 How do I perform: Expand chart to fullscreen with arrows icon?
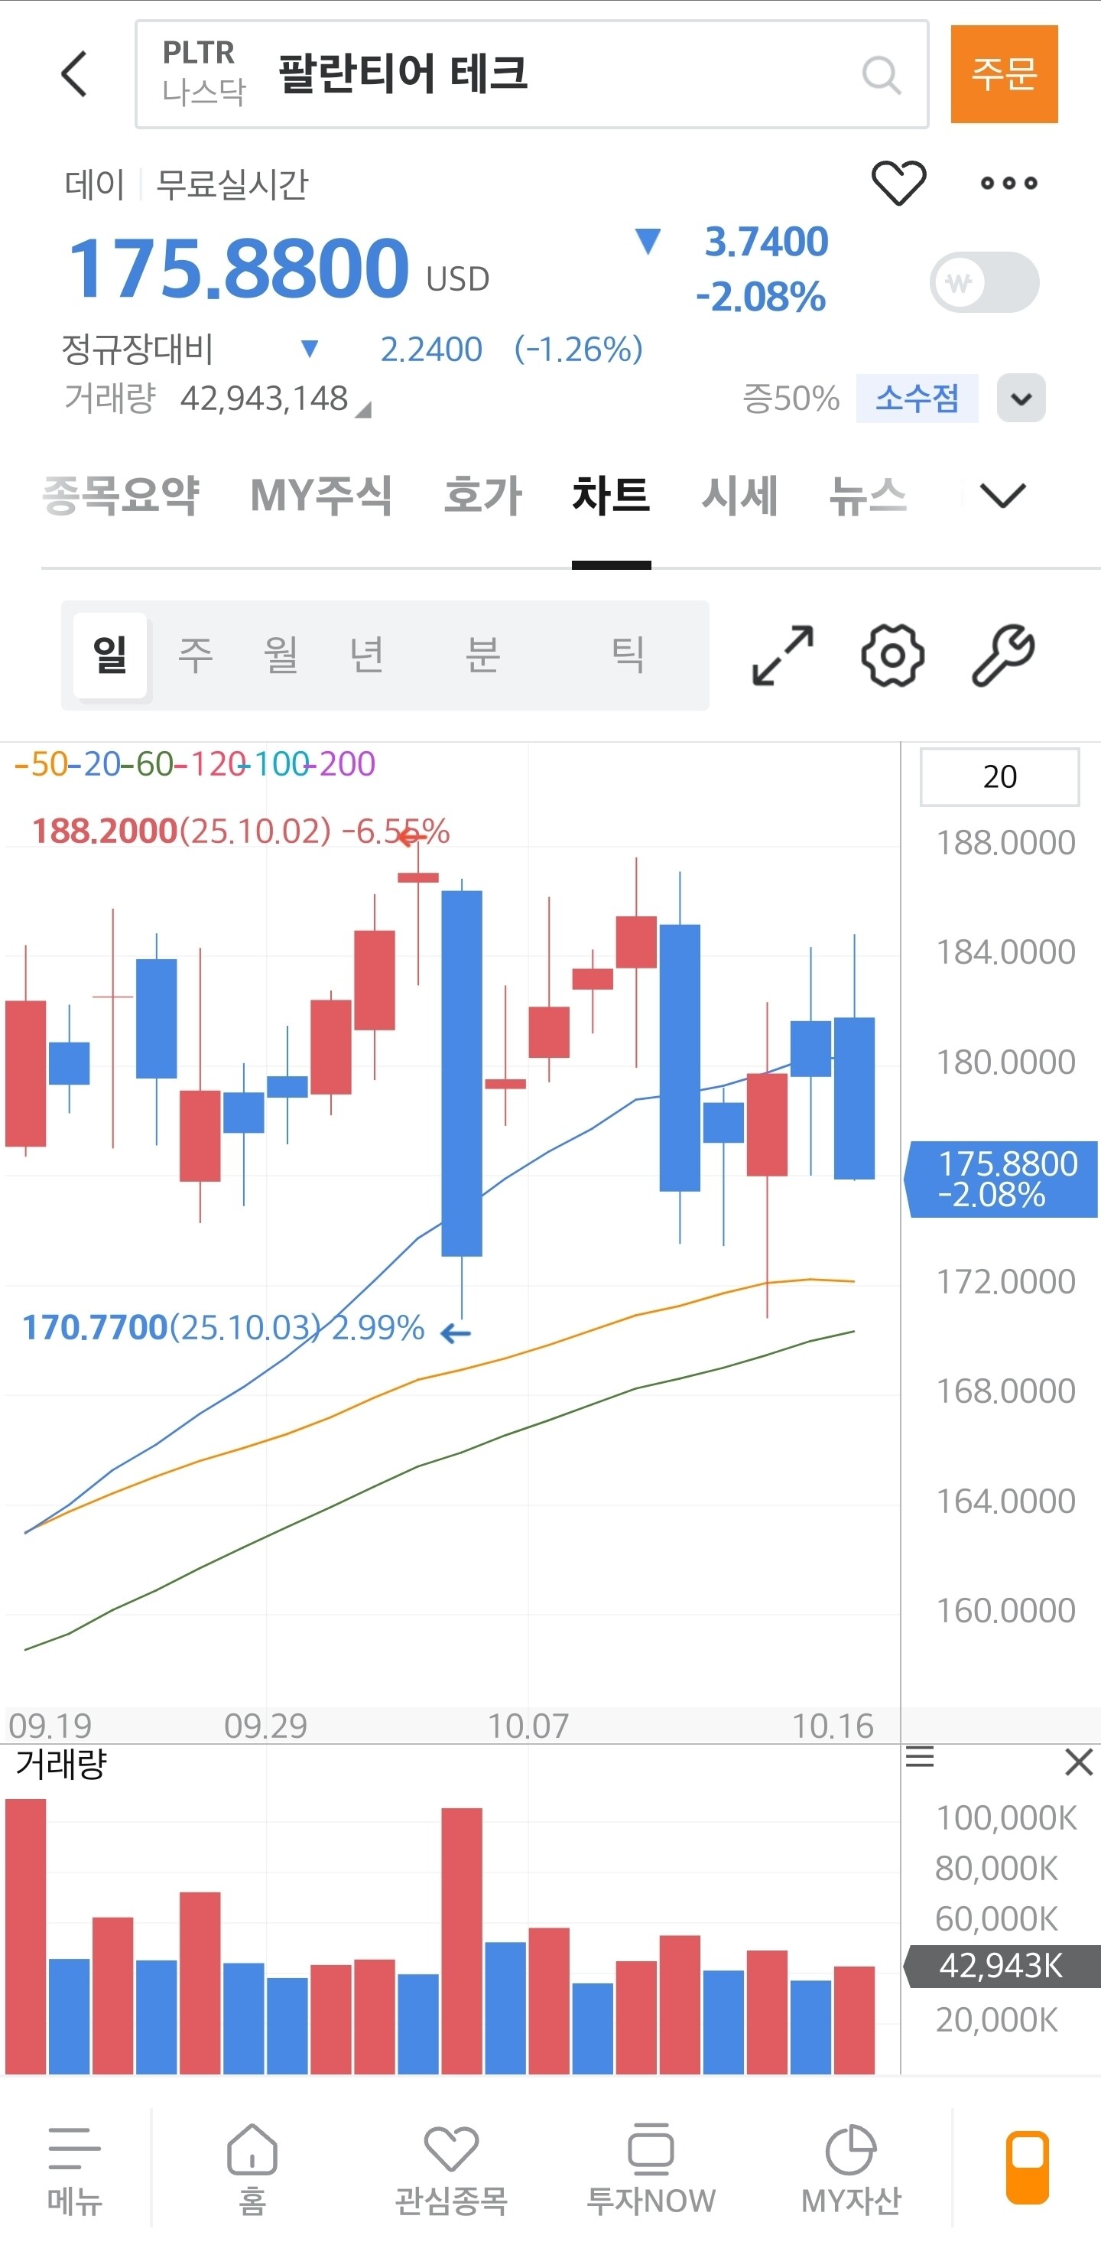coord(783,655)
